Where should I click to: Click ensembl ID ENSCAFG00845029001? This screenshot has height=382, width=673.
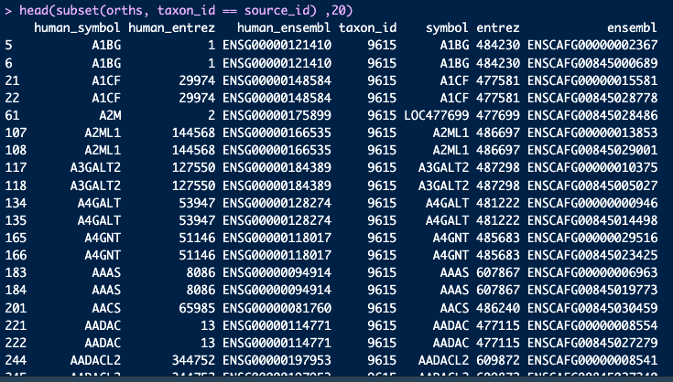pos(592,150)
